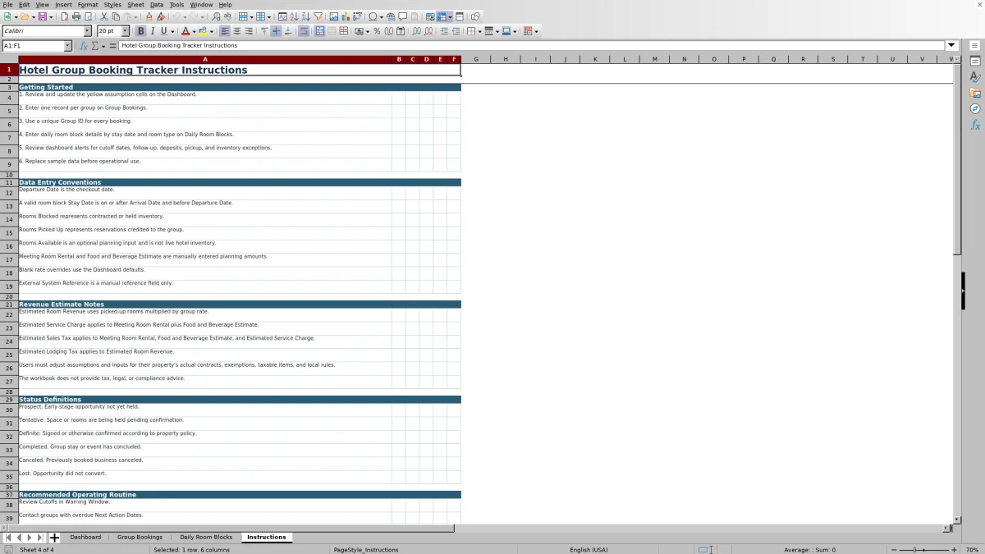
Task: Click Insert special character omega icon
Action: (373, 16)
